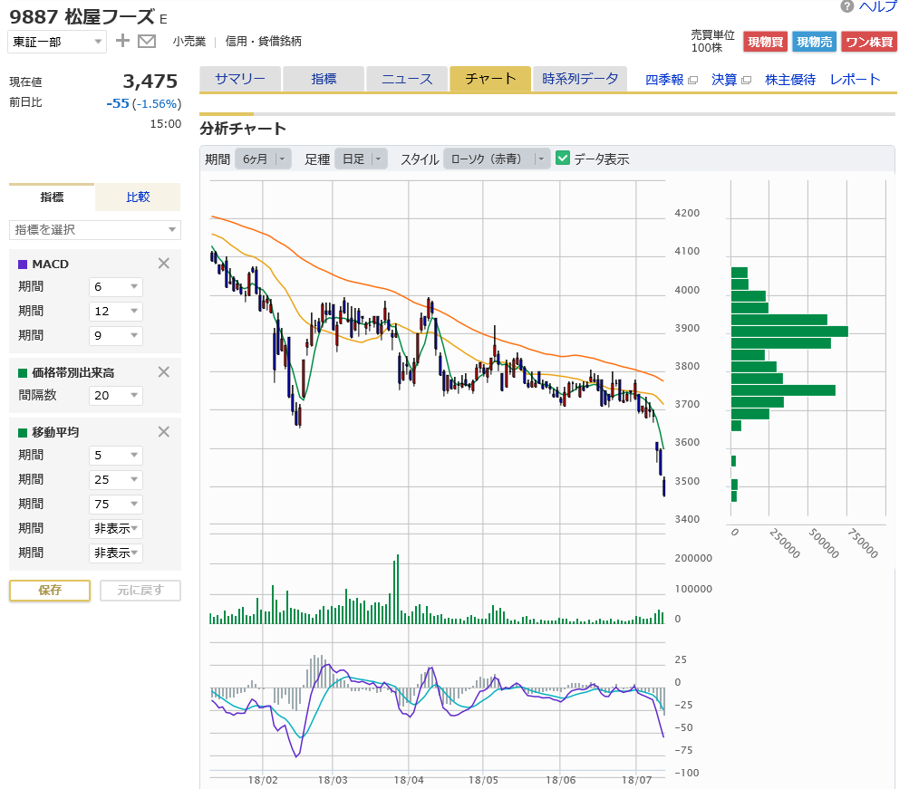
Task: Click the ワン株買 button
Action: (869, 42)
